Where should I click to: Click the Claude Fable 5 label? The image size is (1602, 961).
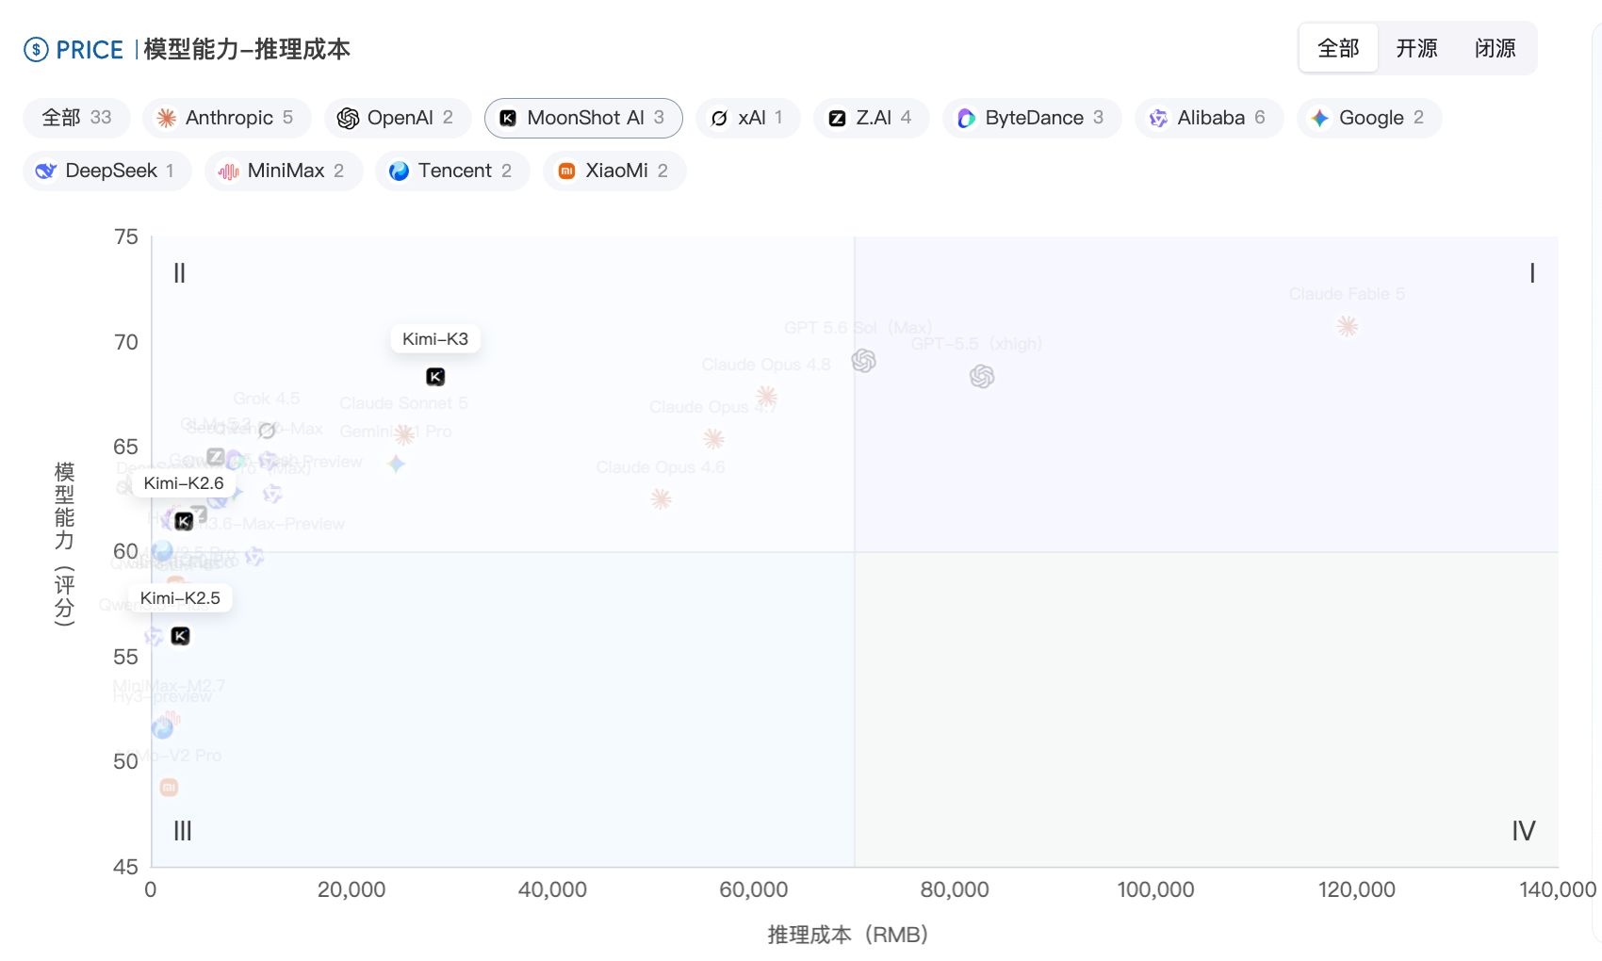[1347, 294]
